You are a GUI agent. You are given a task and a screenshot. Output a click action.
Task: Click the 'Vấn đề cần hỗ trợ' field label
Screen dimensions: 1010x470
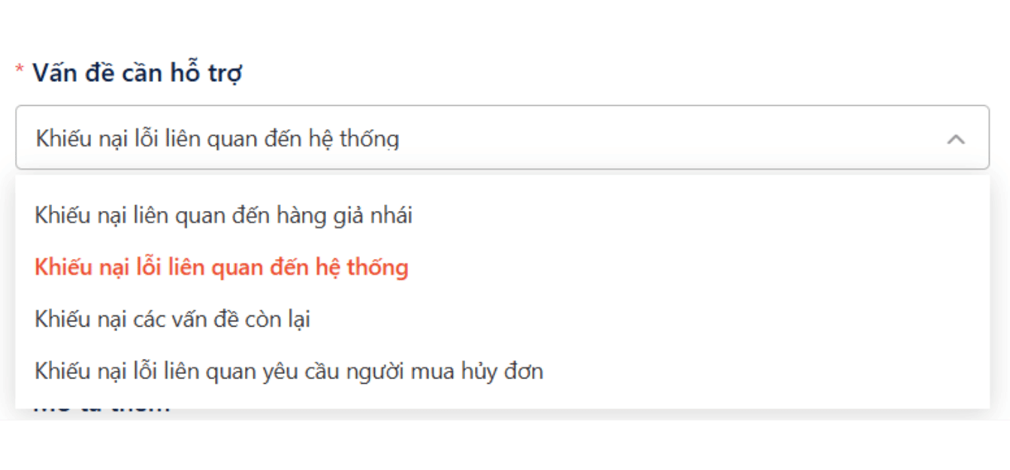tap(137, 74)
